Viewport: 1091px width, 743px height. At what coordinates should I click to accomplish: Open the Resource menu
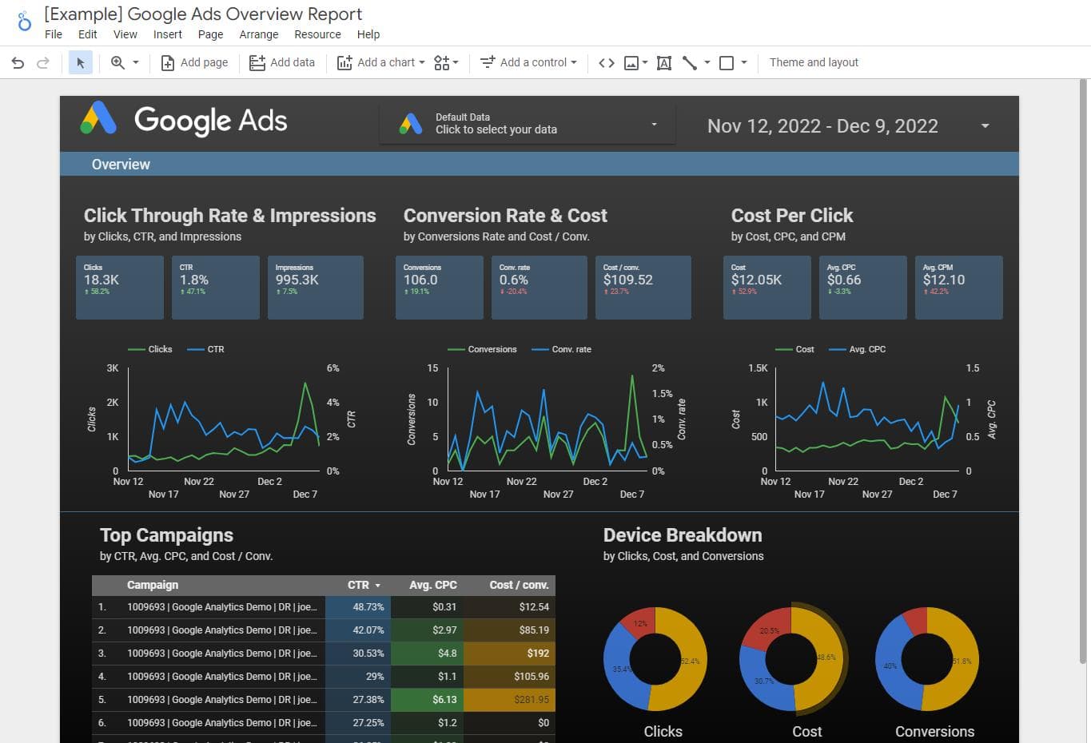[317, 34]
